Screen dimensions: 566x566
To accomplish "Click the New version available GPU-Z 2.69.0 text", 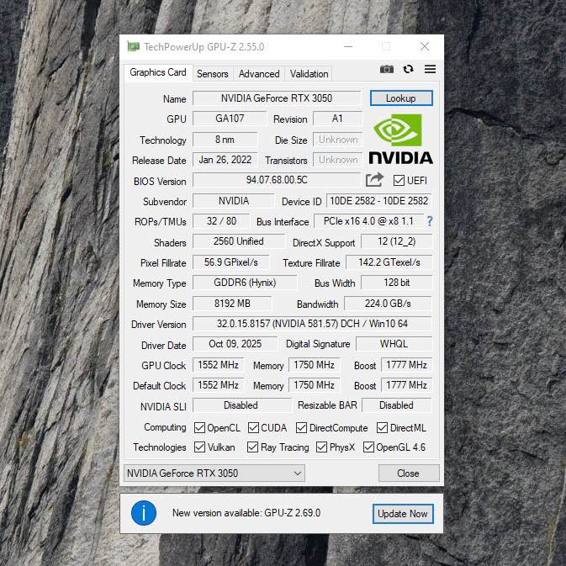I will pos(246,513).
